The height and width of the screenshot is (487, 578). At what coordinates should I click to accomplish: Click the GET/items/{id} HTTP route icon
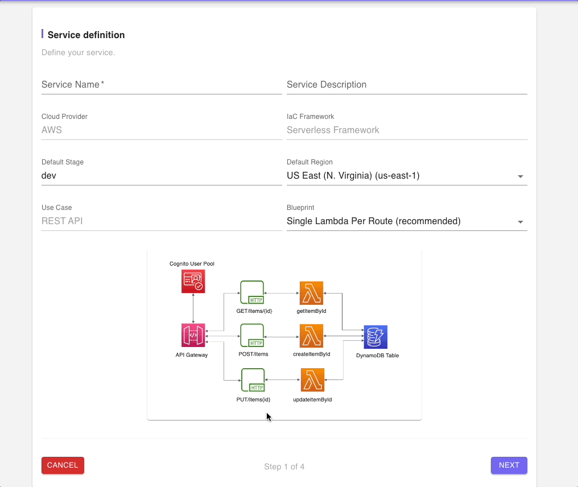pyautogui.click(x=252, y=292)
